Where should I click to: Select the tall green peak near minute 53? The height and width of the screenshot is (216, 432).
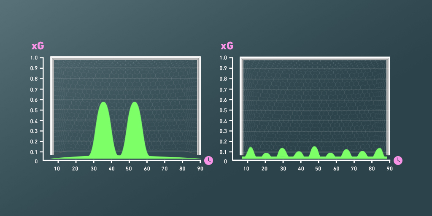(x=135, y=130)
